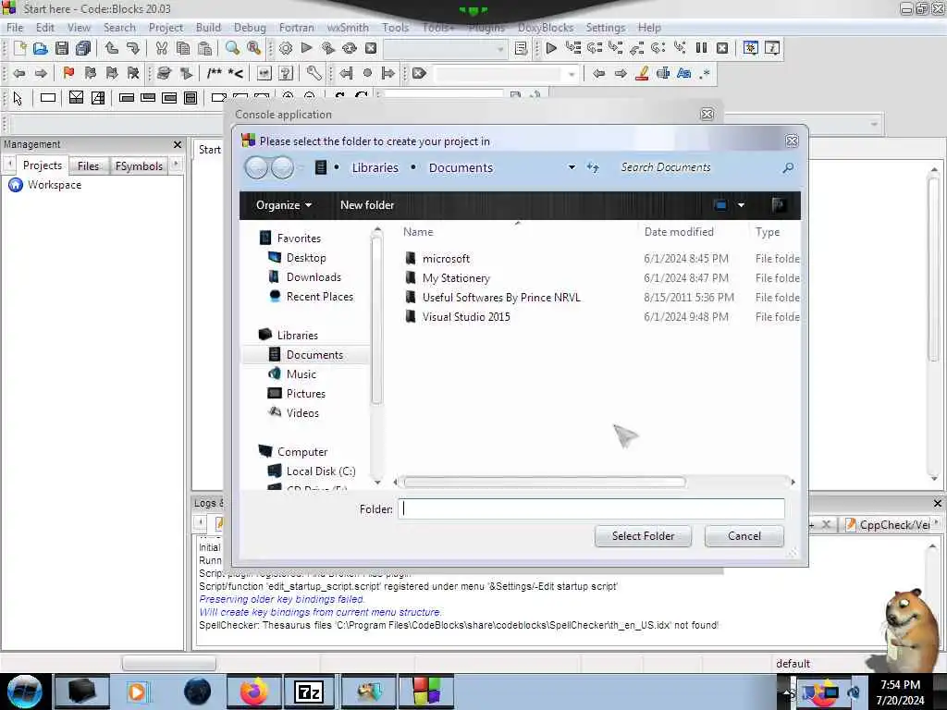Open the change view dropdown arrow
This screenshot has width=947, height=710.
pos(741,205)
